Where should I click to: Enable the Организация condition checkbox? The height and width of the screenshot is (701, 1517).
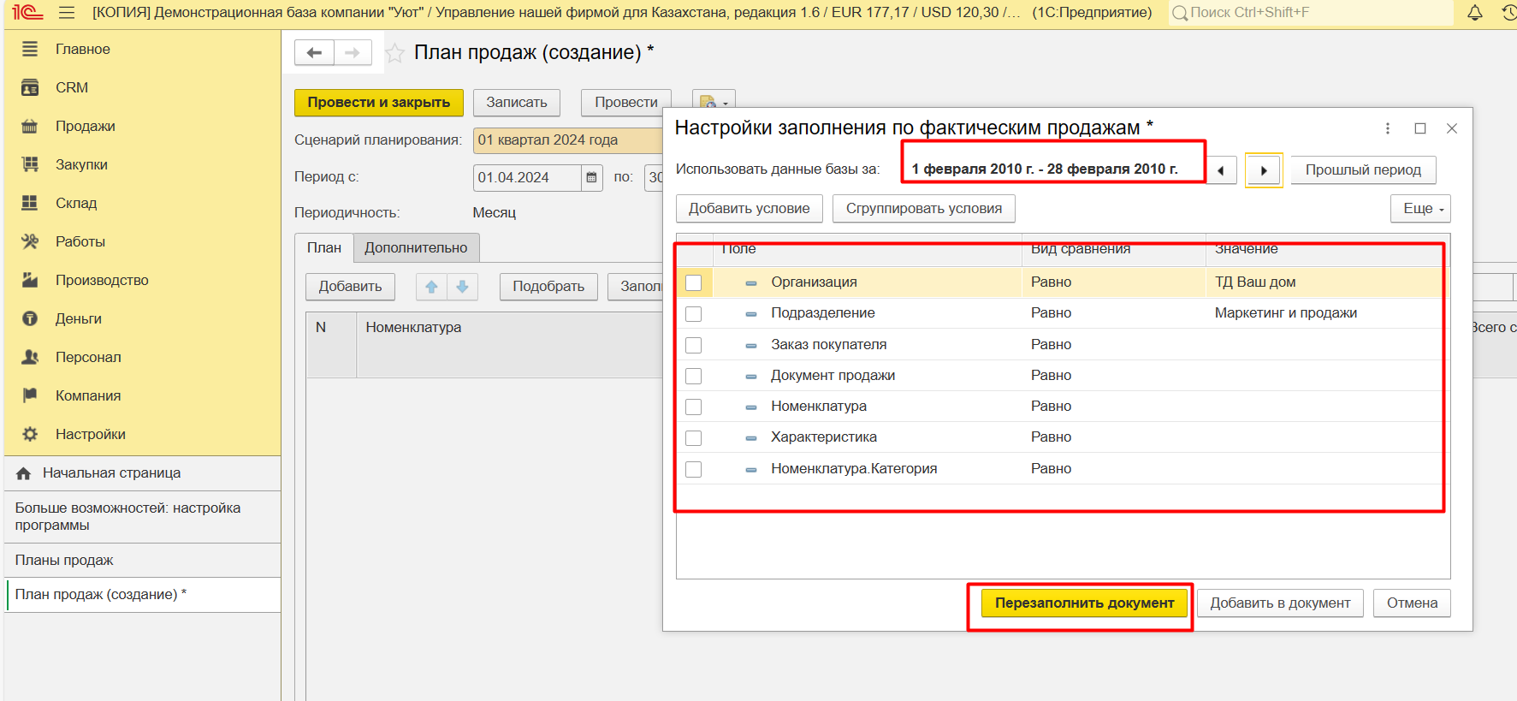point(693,282)
